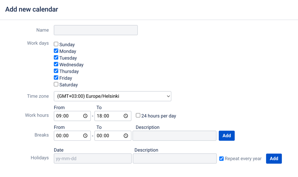Click Add button for Holidays
The image size is (298, 177).
pos(274,159)
